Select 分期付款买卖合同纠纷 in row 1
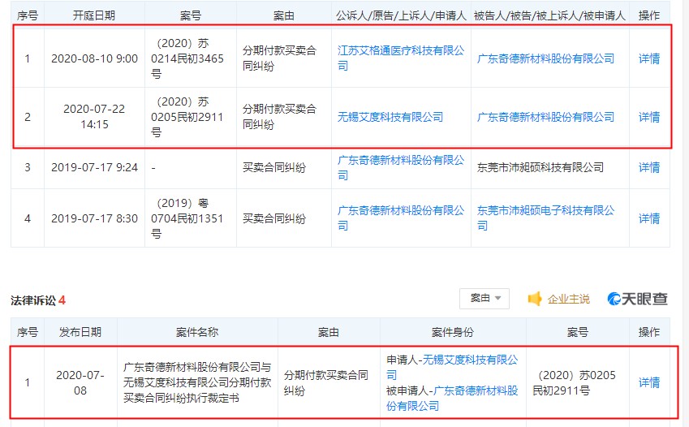Screen dimensions: 689x427 pos(279,58)
